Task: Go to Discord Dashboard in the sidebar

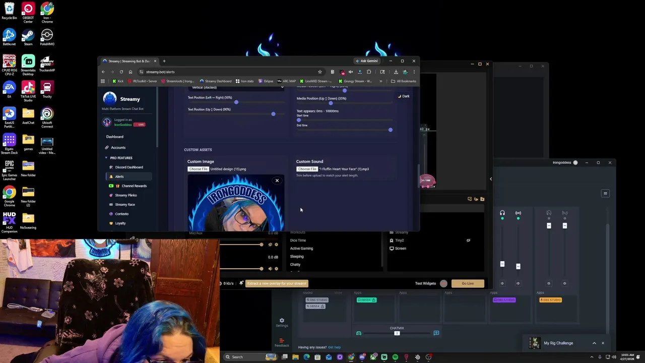Action: [x=128, y=167]
